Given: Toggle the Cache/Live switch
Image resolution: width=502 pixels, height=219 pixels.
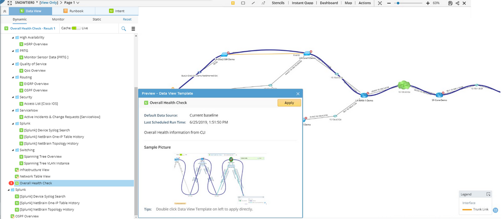Looking at the screenshot, I should click(76, 28).
